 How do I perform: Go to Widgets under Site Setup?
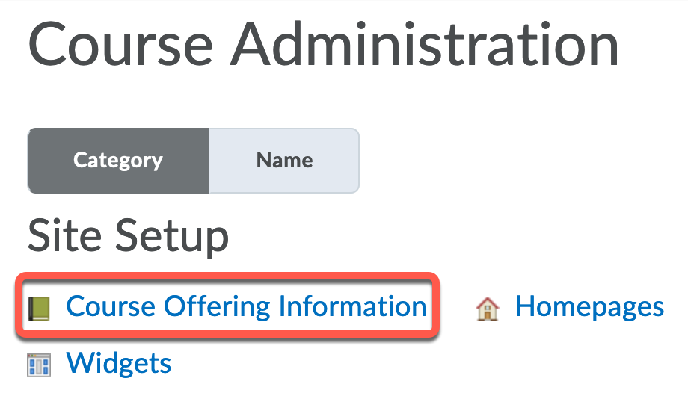[x=118, y=363]
